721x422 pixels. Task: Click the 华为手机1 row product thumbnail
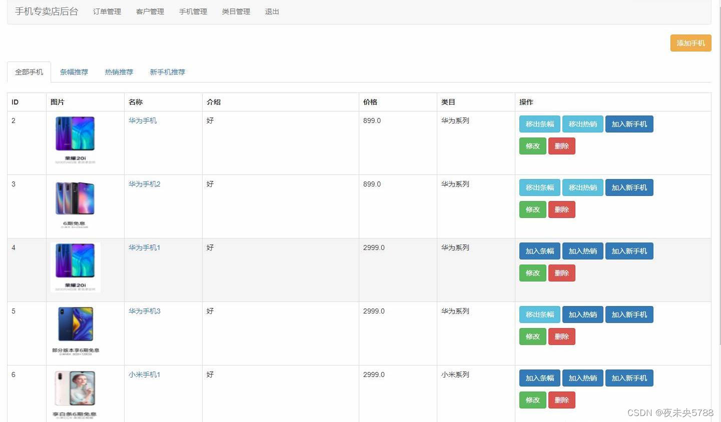coord(76,267)
